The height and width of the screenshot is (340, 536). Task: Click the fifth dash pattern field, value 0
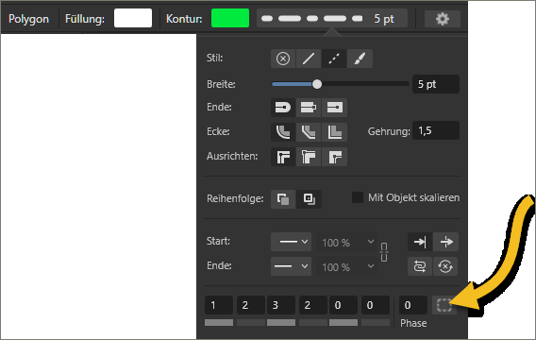click(343, 305)
